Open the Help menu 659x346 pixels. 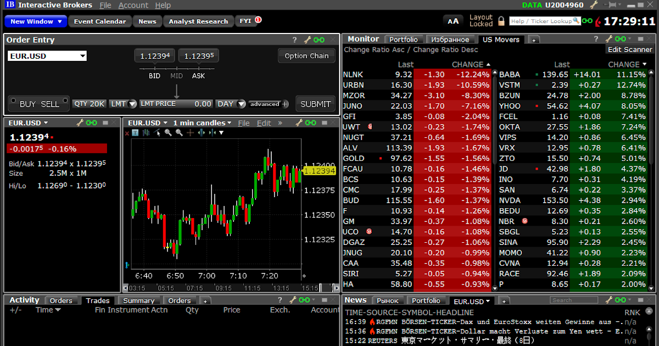[163, 5]
